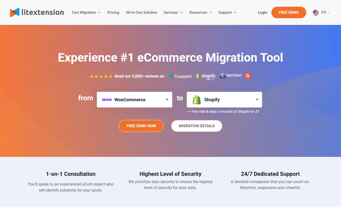This screenshot has height=213, width=341.
Task: Click the Woo logo in source selector
Action: click(107, 100)
